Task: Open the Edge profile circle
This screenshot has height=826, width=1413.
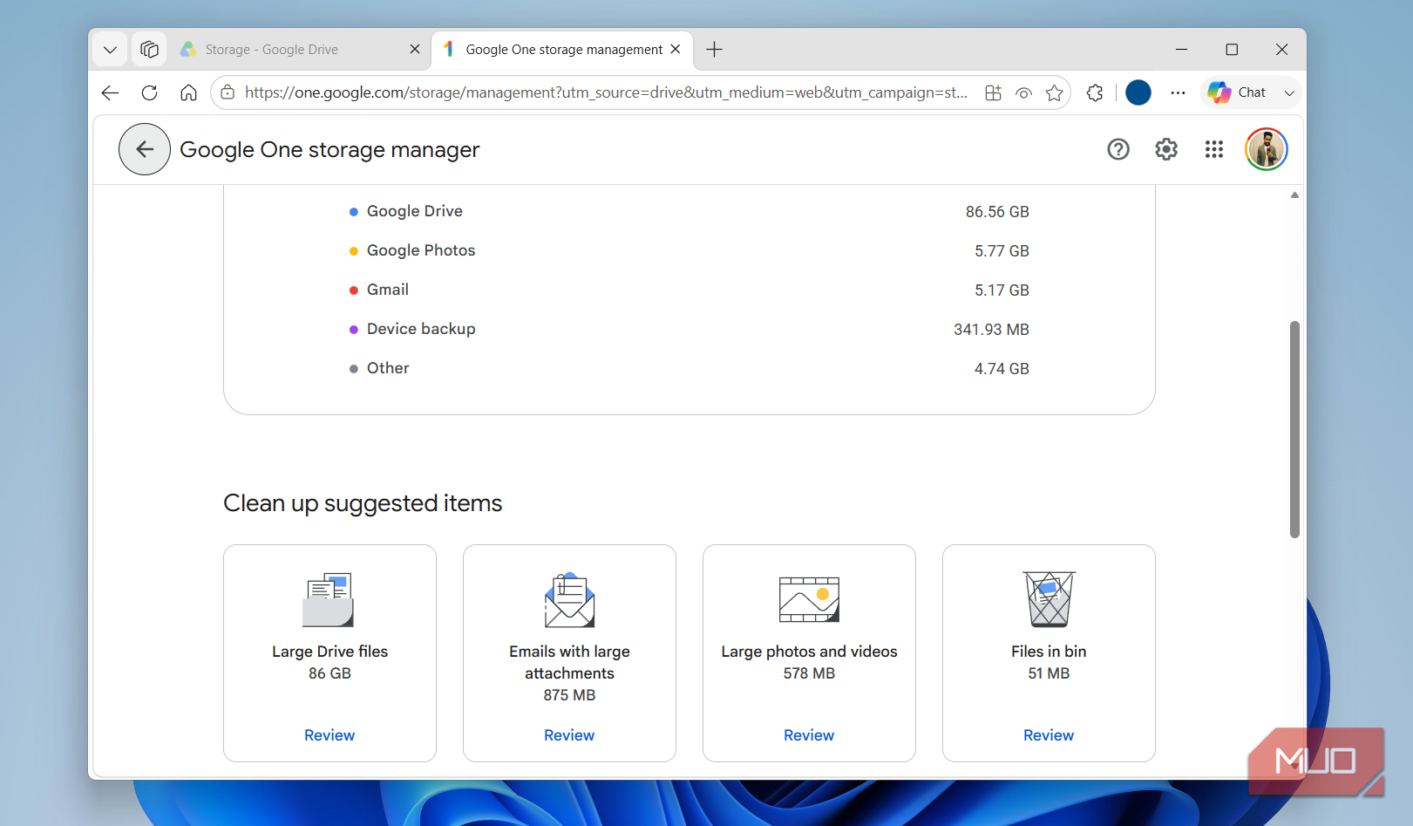Action: pos(1138,92)
